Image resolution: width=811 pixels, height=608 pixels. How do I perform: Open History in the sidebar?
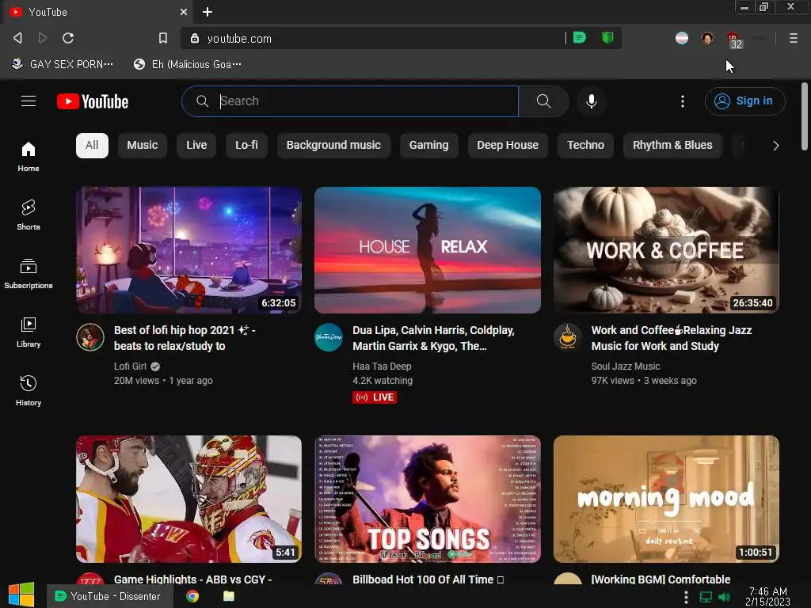29,390
